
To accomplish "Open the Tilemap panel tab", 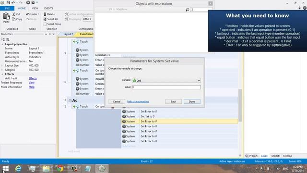I will pos(287,156).
